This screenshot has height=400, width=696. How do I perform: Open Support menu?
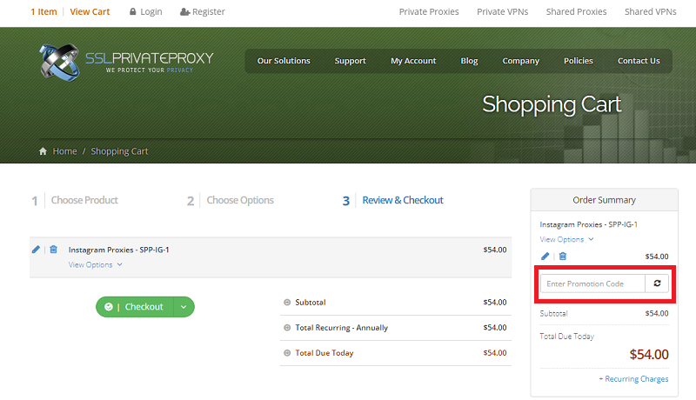click(351, 61)
